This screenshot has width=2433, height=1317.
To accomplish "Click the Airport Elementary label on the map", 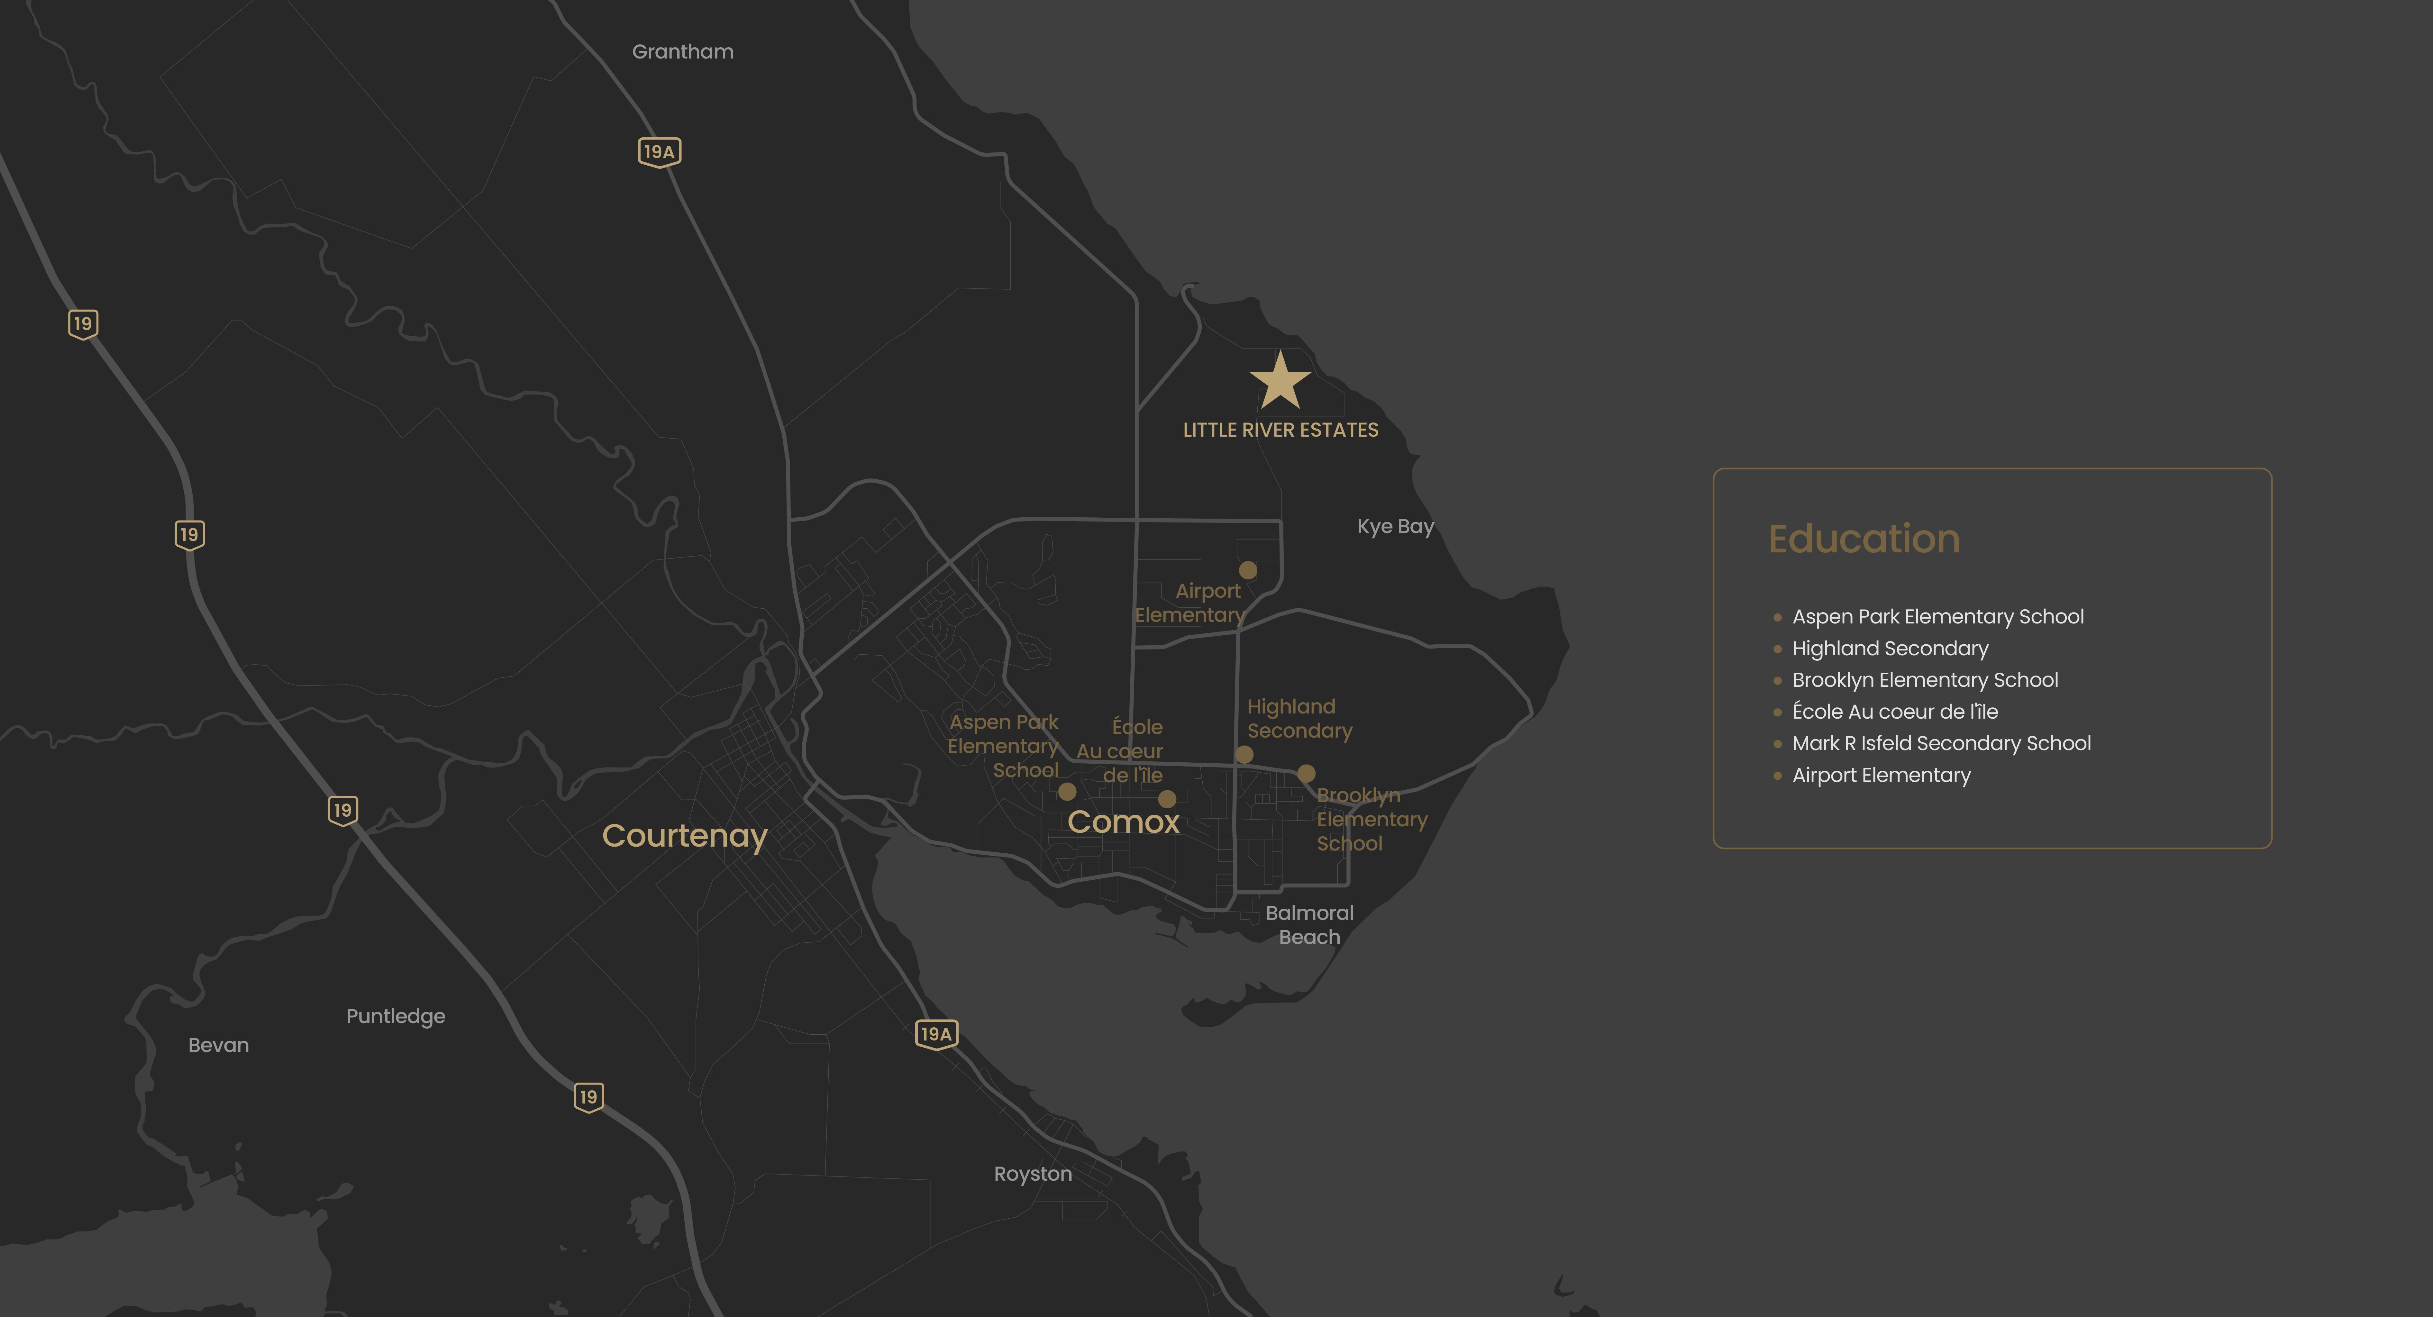I will point(1190,603).
